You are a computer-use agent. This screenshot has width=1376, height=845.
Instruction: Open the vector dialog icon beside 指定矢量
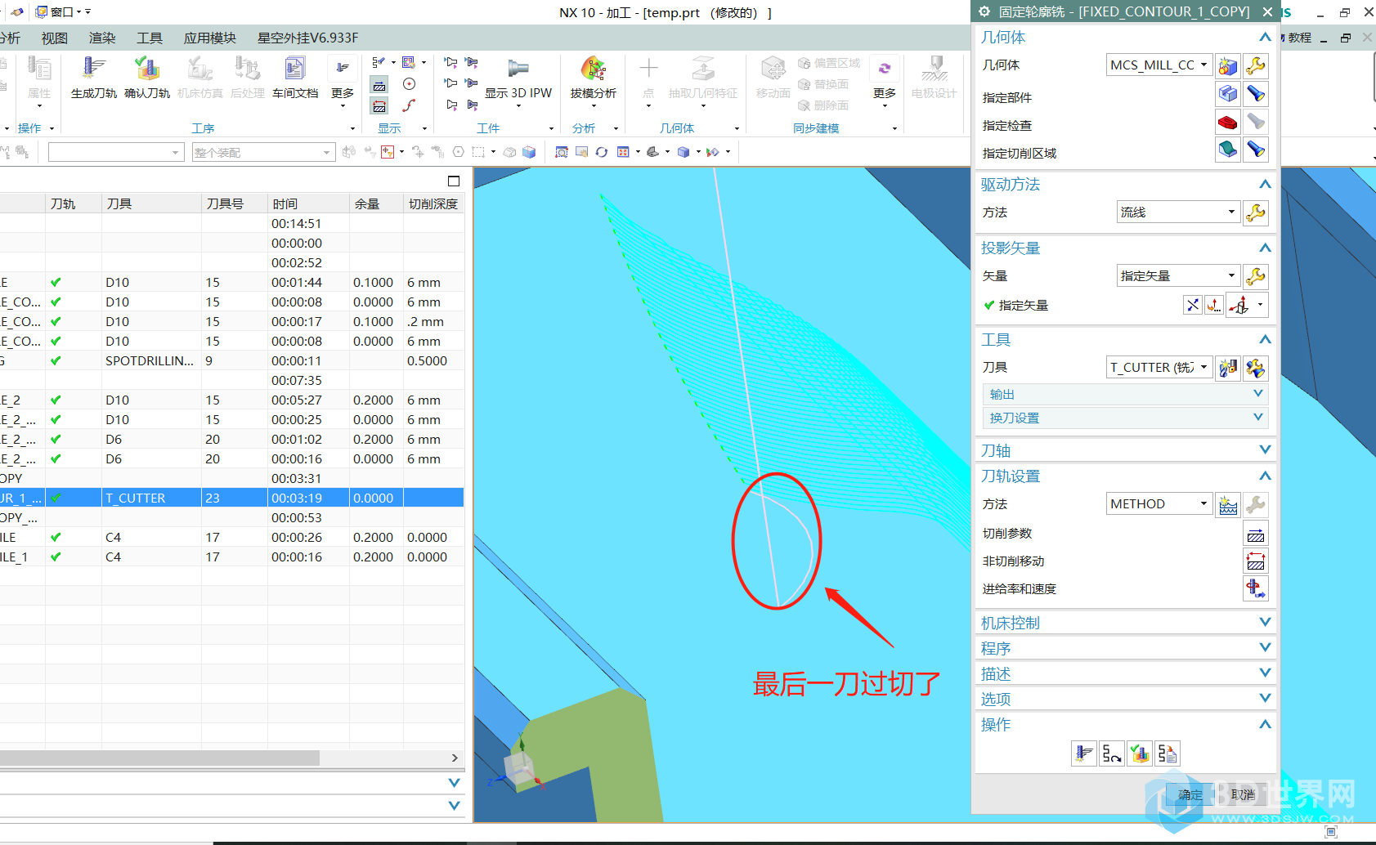1214,305
